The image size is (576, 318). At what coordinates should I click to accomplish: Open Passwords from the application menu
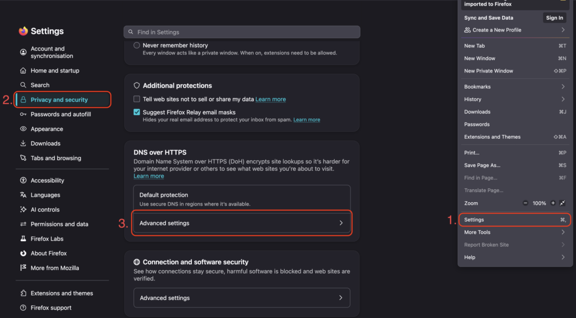tap(515, 124)
